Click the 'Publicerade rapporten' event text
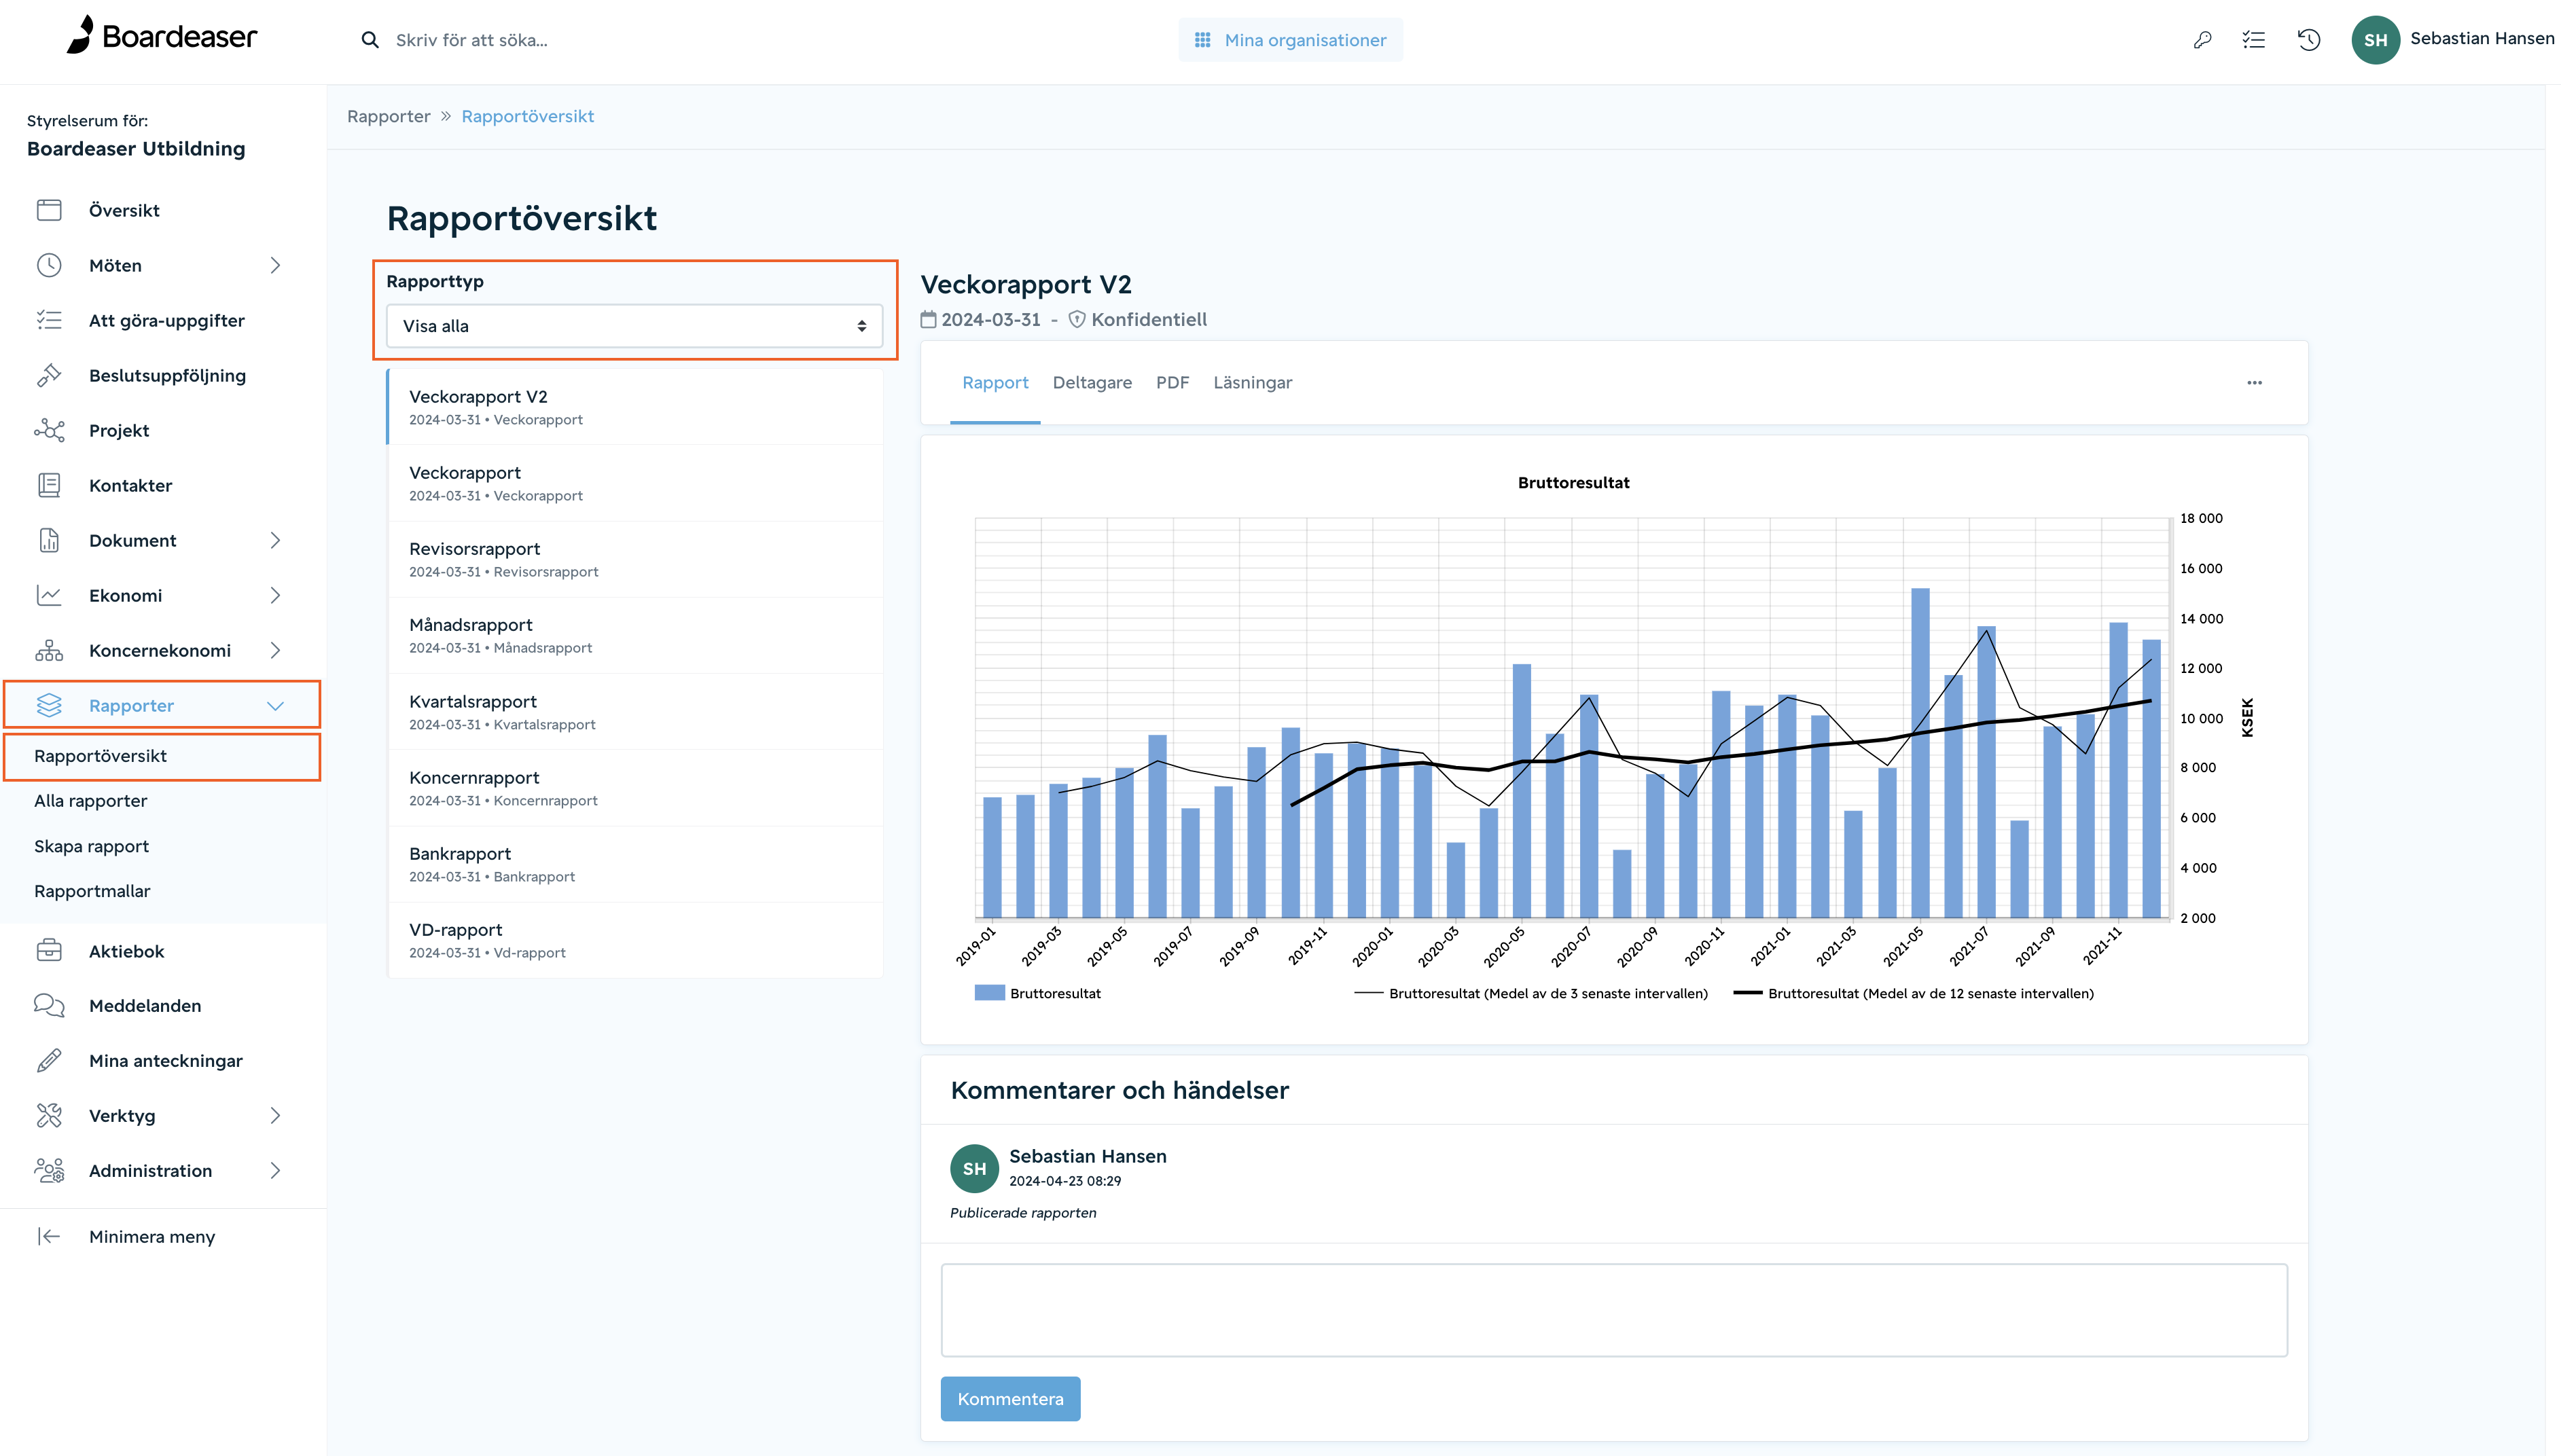The image size is (2561, 1456). pos(1023,1213)
